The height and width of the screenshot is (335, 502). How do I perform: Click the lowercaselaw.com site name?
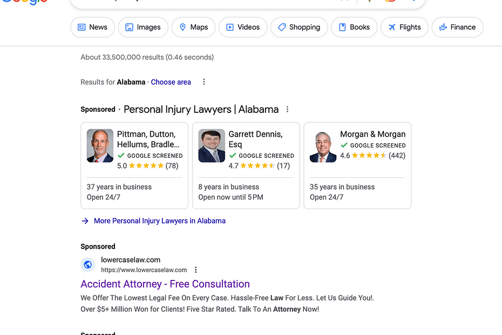pos(131,260)
